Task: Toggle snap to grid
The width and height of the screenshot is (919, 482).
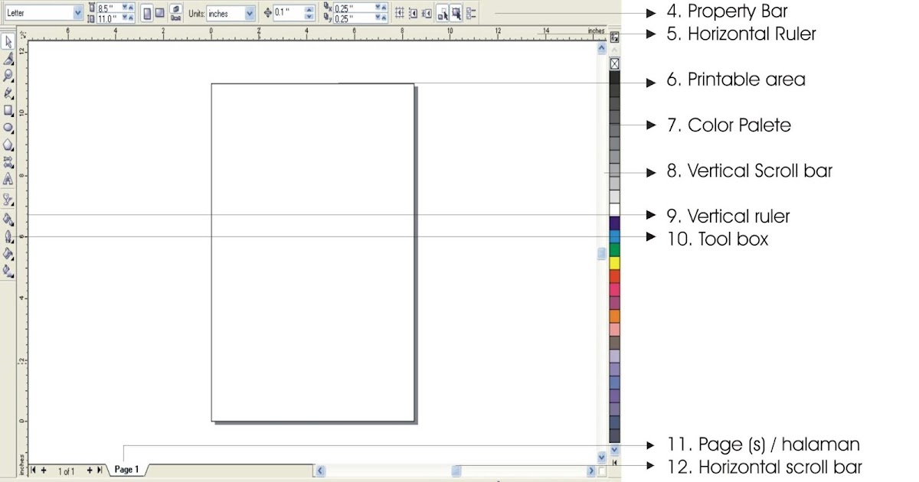Action: click(x=399, y=12)
